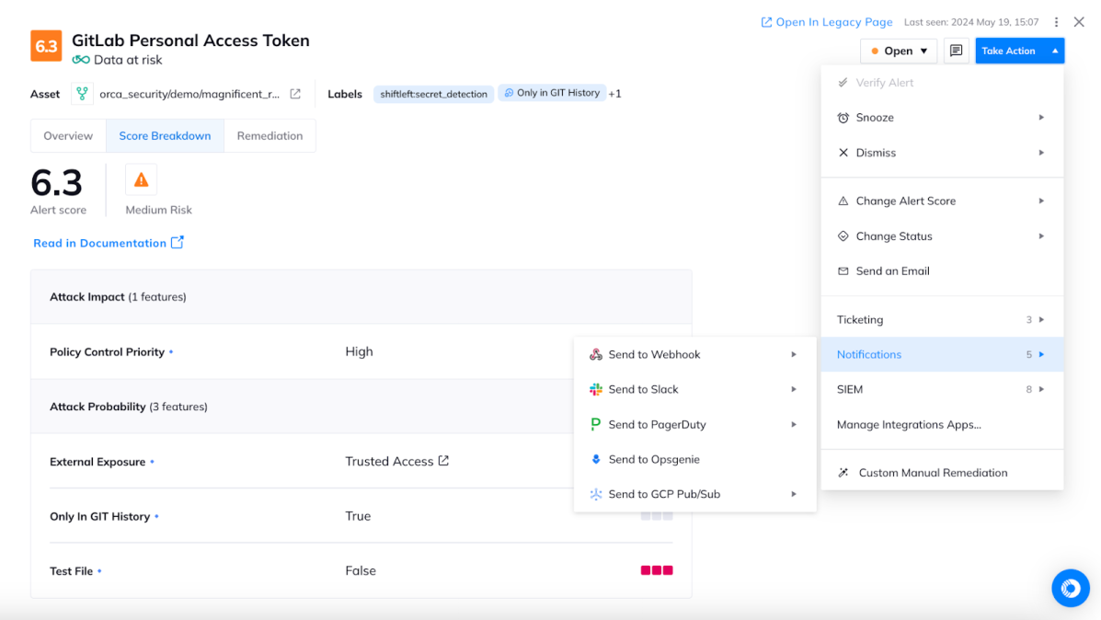
Task: Select Send an Email menu entry
Action: (x=942, y=271)
